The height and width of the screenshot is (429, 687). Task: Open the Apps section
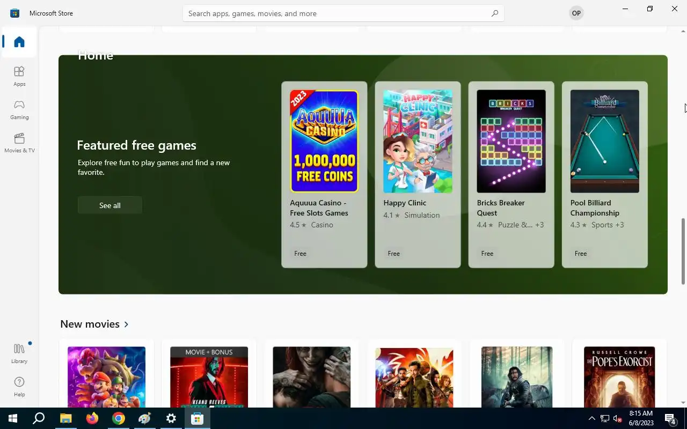pos(19,76)
